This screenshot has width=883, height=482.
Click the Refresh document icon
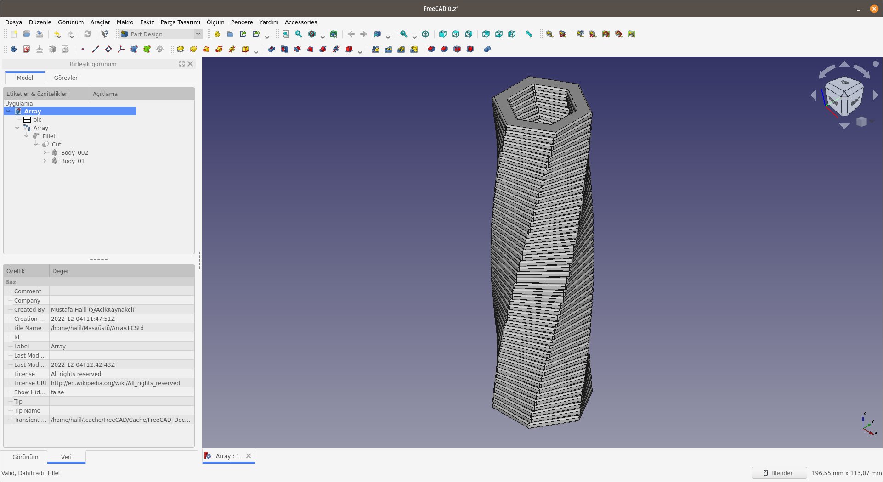click(x=87, y=34)
